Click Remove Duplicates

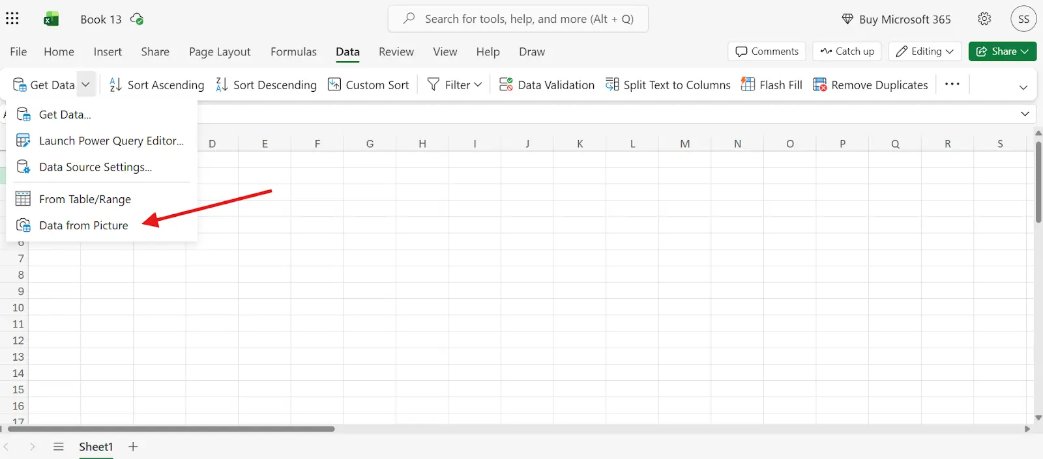pyautogui.click(x=870, y=85)
